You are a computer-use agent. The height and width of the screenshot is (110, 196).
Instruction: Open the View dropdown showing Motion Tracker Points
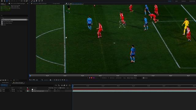[x=134, y=78]
